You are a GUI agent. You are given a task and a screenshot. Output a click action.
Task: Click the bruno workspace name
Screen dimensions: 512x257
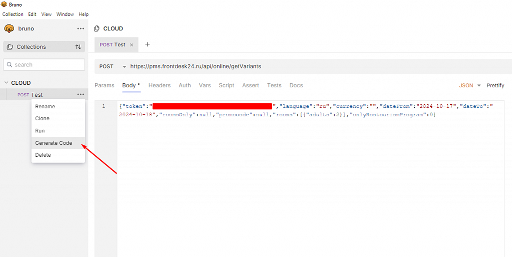tap(26, 28)
